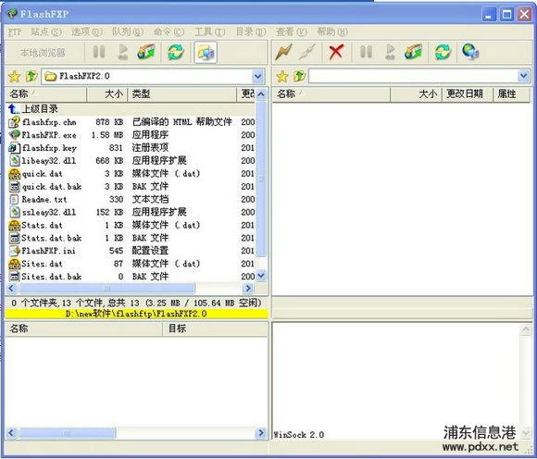Click the local pane pause transfer icon
Viewport: 537px width, 459px height.
pyautogui.click(x=99, y=52)
